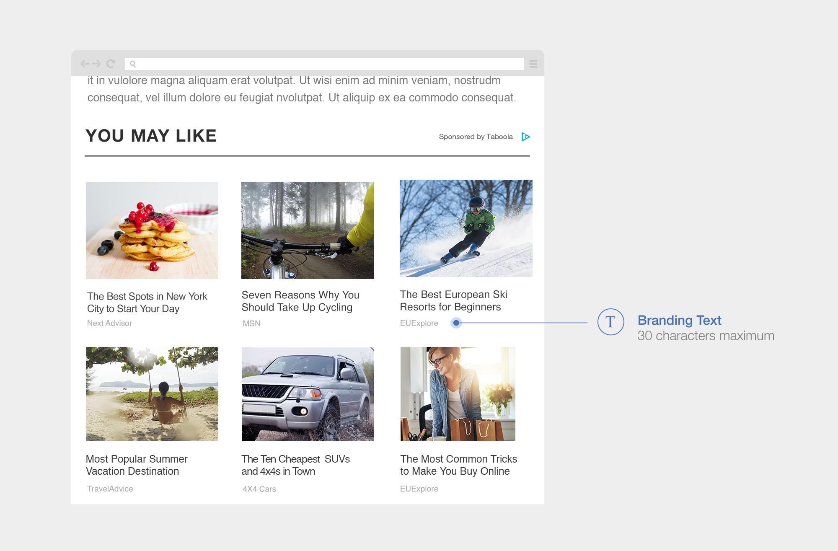Click the waffles with berries thumbnail
This screenshot has width=838, height=551.
pos(152,230)
